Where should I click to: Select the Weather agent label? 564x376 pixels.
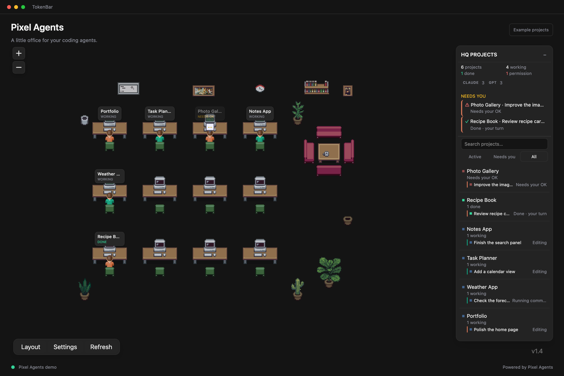[109, 176]
